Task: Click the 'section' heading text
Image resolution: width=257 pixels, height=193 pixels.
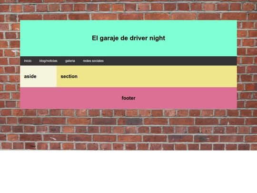Action: click(69, 76)
